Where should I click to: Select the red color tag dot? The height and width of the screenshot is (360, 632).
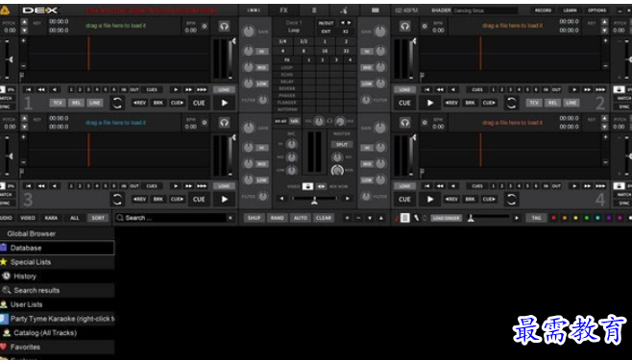tap(553, 218)
